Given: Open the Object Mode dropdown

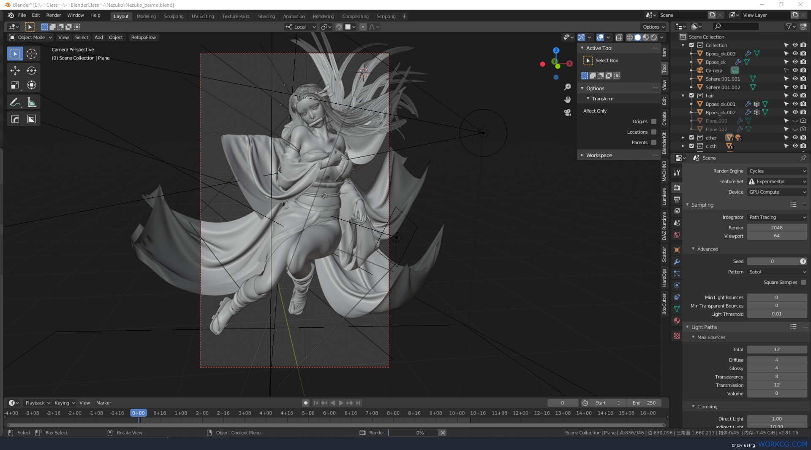Looking at the screenshot, I should pyautogui.click(x=31, y=38).
